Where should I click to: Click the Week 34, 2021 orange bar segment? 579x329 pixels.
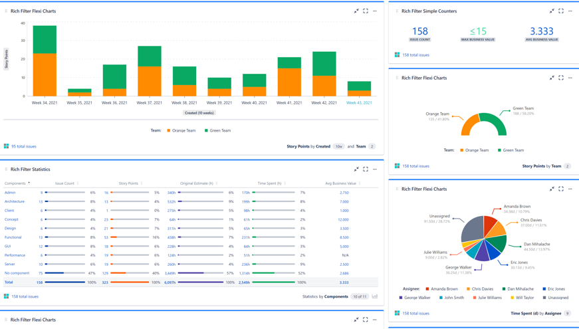(x=45, y=74)
